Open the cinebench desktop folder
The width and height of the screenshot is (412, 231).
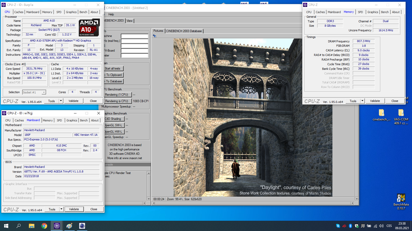point(381,115)
